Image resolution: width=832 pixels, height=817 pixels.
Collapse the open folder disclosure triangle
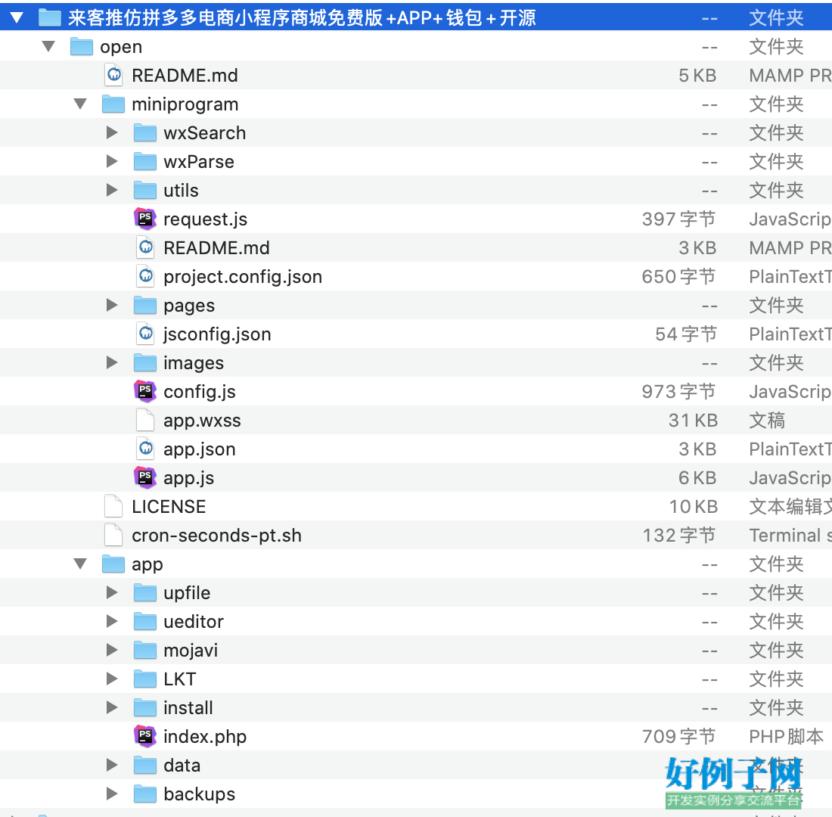(x=48, y=47)
